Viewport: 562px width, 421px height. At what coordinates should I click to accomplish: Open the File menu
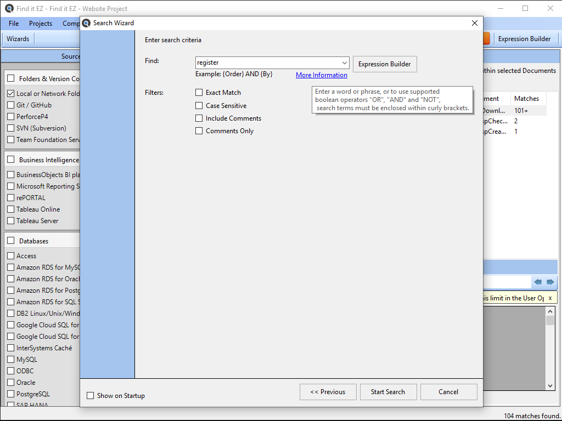pos(14,24)
